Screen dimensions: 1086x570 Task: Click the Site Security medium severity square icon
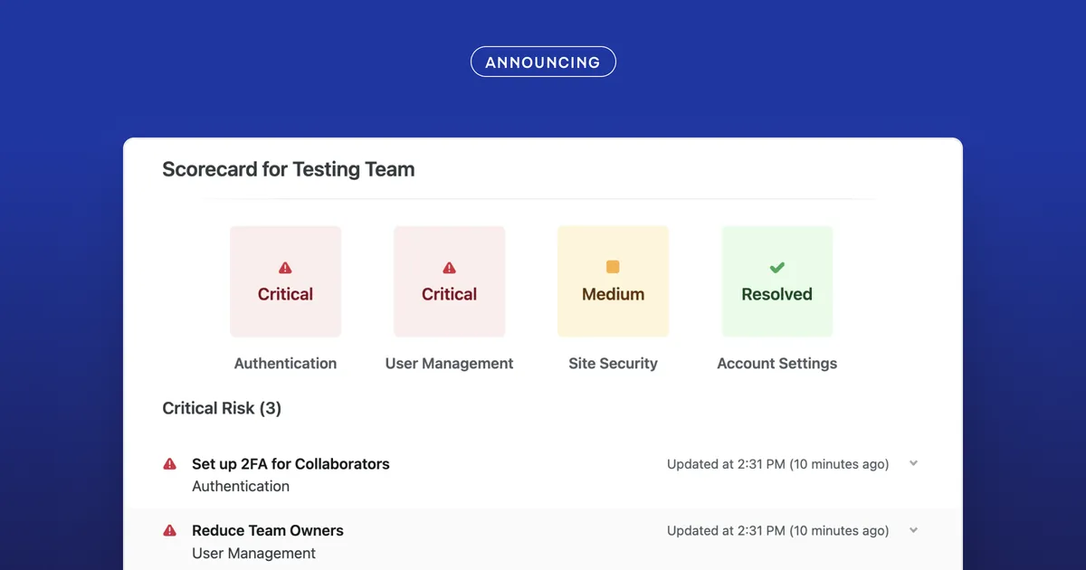coord(613,267)
